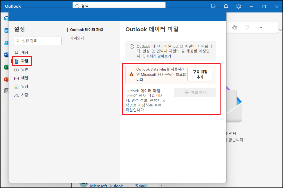Open the More apps grid icon
Screen dimensions: 283x188
point(6,91)
